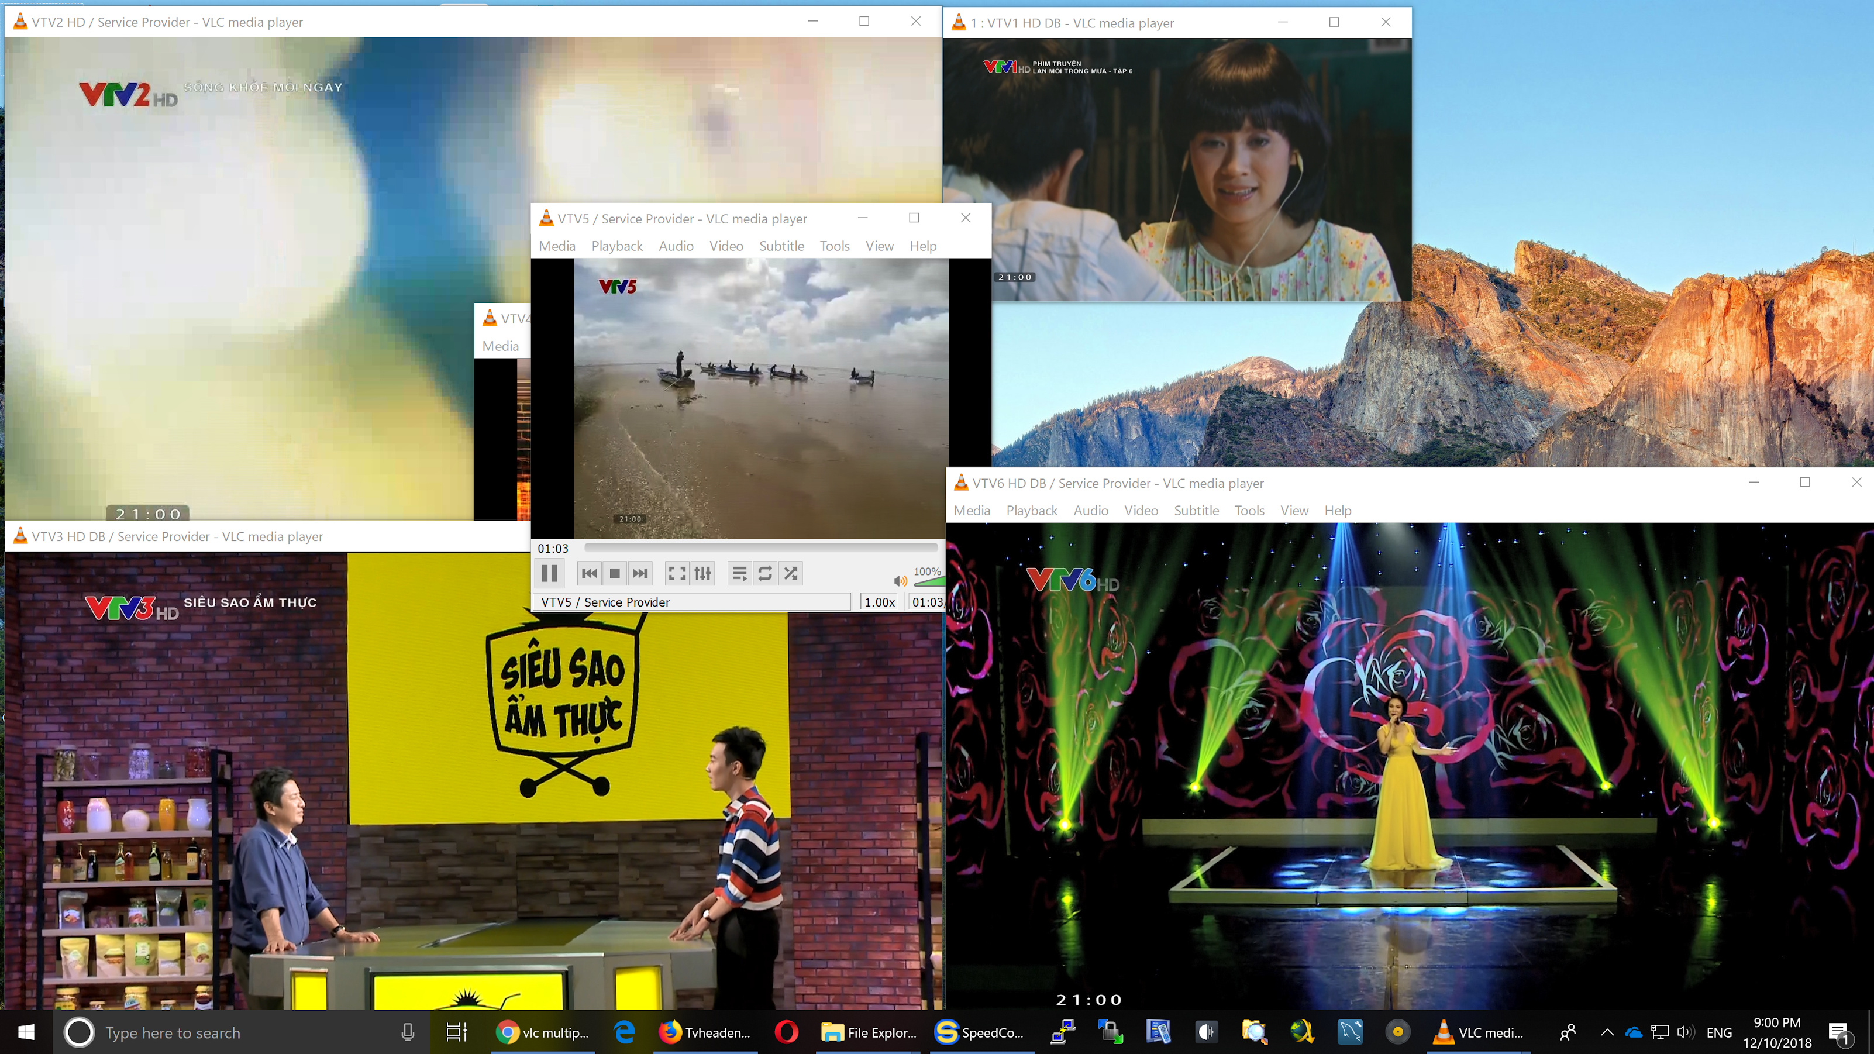Show hidden system tray icons
Image resolution: width=1874 pixels, height=1054 pixels.
[x=1607, y=1032]
